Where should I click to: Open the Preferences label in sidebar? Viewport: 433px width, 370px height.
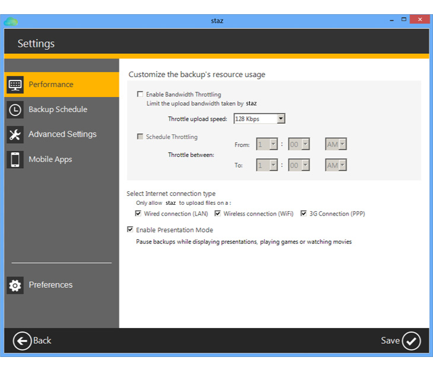click(x=50, y=285)
